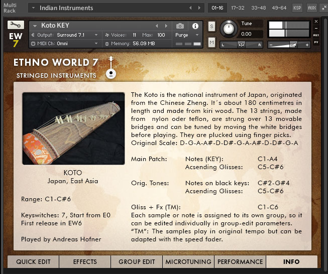Open instrument edit mode via wrench icon
The height and width of the screenshot is (274, 328).
pos(16,25)
